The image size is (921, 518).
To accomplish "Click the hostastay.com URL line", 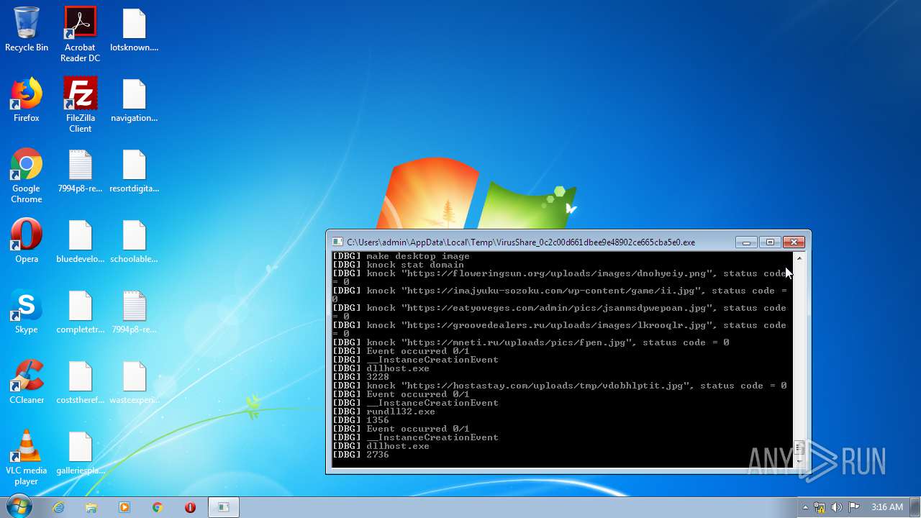I will [559, 386].
